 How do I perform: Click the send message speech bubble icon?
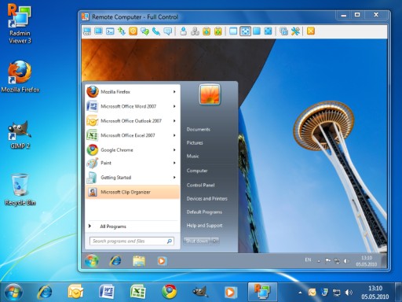168,31
